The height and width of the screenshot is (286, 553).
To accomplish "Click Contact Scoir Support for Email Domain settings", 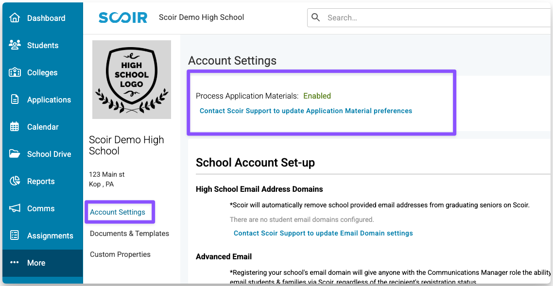I will (323, 233).
